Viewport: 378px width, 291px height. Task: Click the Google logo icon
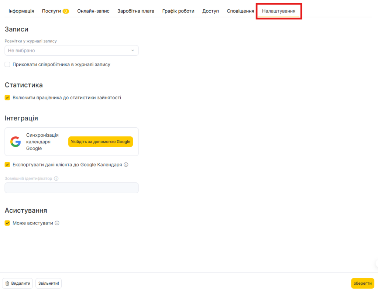pos(16,142)
